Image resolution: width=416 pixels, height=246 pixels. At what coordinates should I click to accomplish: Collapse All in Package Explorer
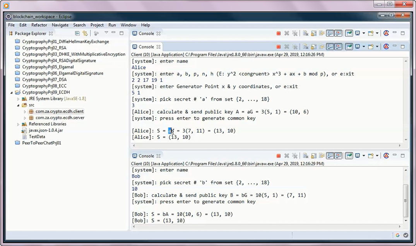(77, 33)
